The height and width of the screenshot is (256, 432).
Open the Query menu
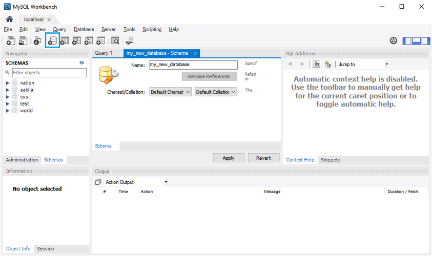[x=59, y=29]
